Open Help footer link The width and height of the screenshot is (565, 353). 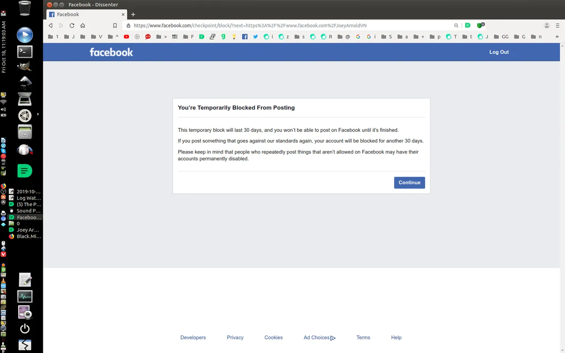tap(396, 338)
